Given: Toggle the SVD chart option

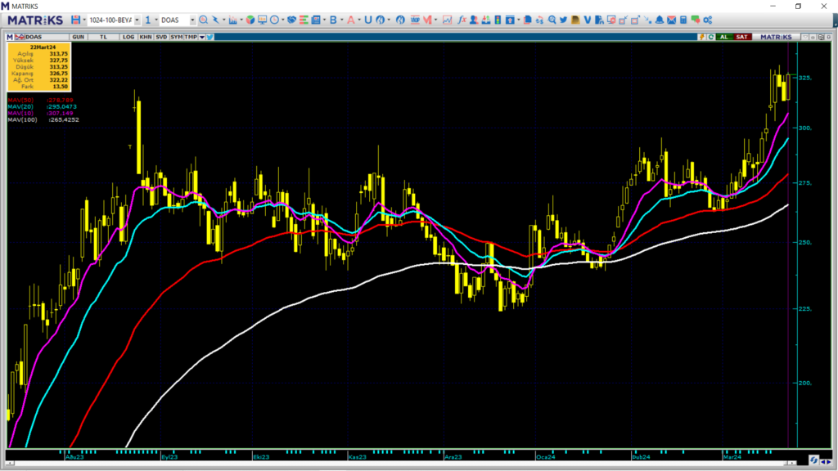Looking at the screenshot, I should [160, 37].
